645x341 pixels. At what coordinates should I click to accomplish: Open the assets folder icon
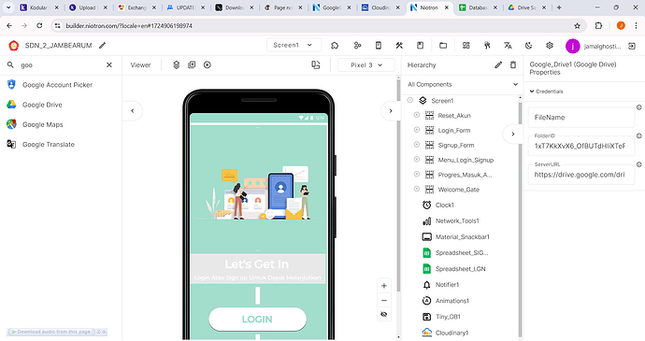443,45
